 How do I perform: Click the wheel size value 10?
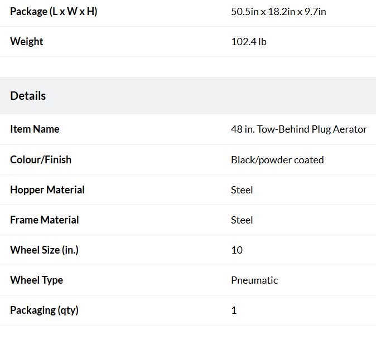tap(237, 250)
